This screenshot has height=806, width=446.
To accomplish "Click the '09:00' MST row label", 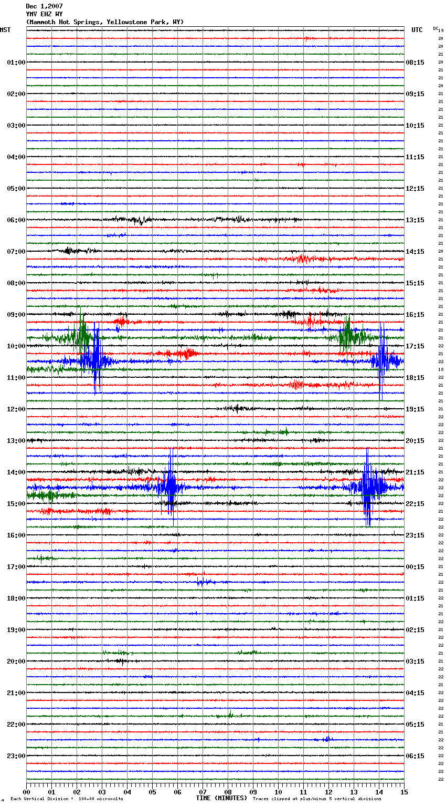I will pos(16,315).
